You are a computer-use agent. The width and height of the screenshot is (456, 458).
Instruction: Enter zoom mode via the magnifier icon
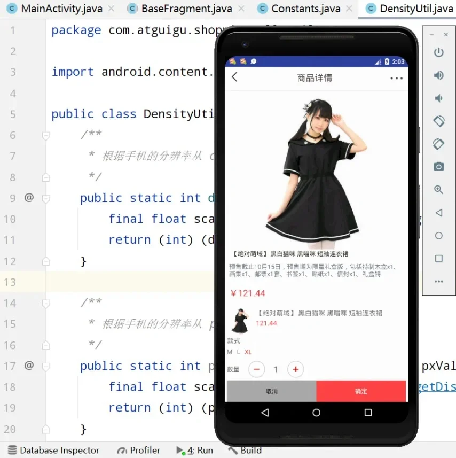438,189
